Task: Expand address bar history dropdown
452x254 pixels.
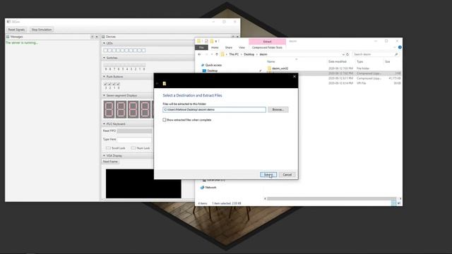Action: [343, 54]
